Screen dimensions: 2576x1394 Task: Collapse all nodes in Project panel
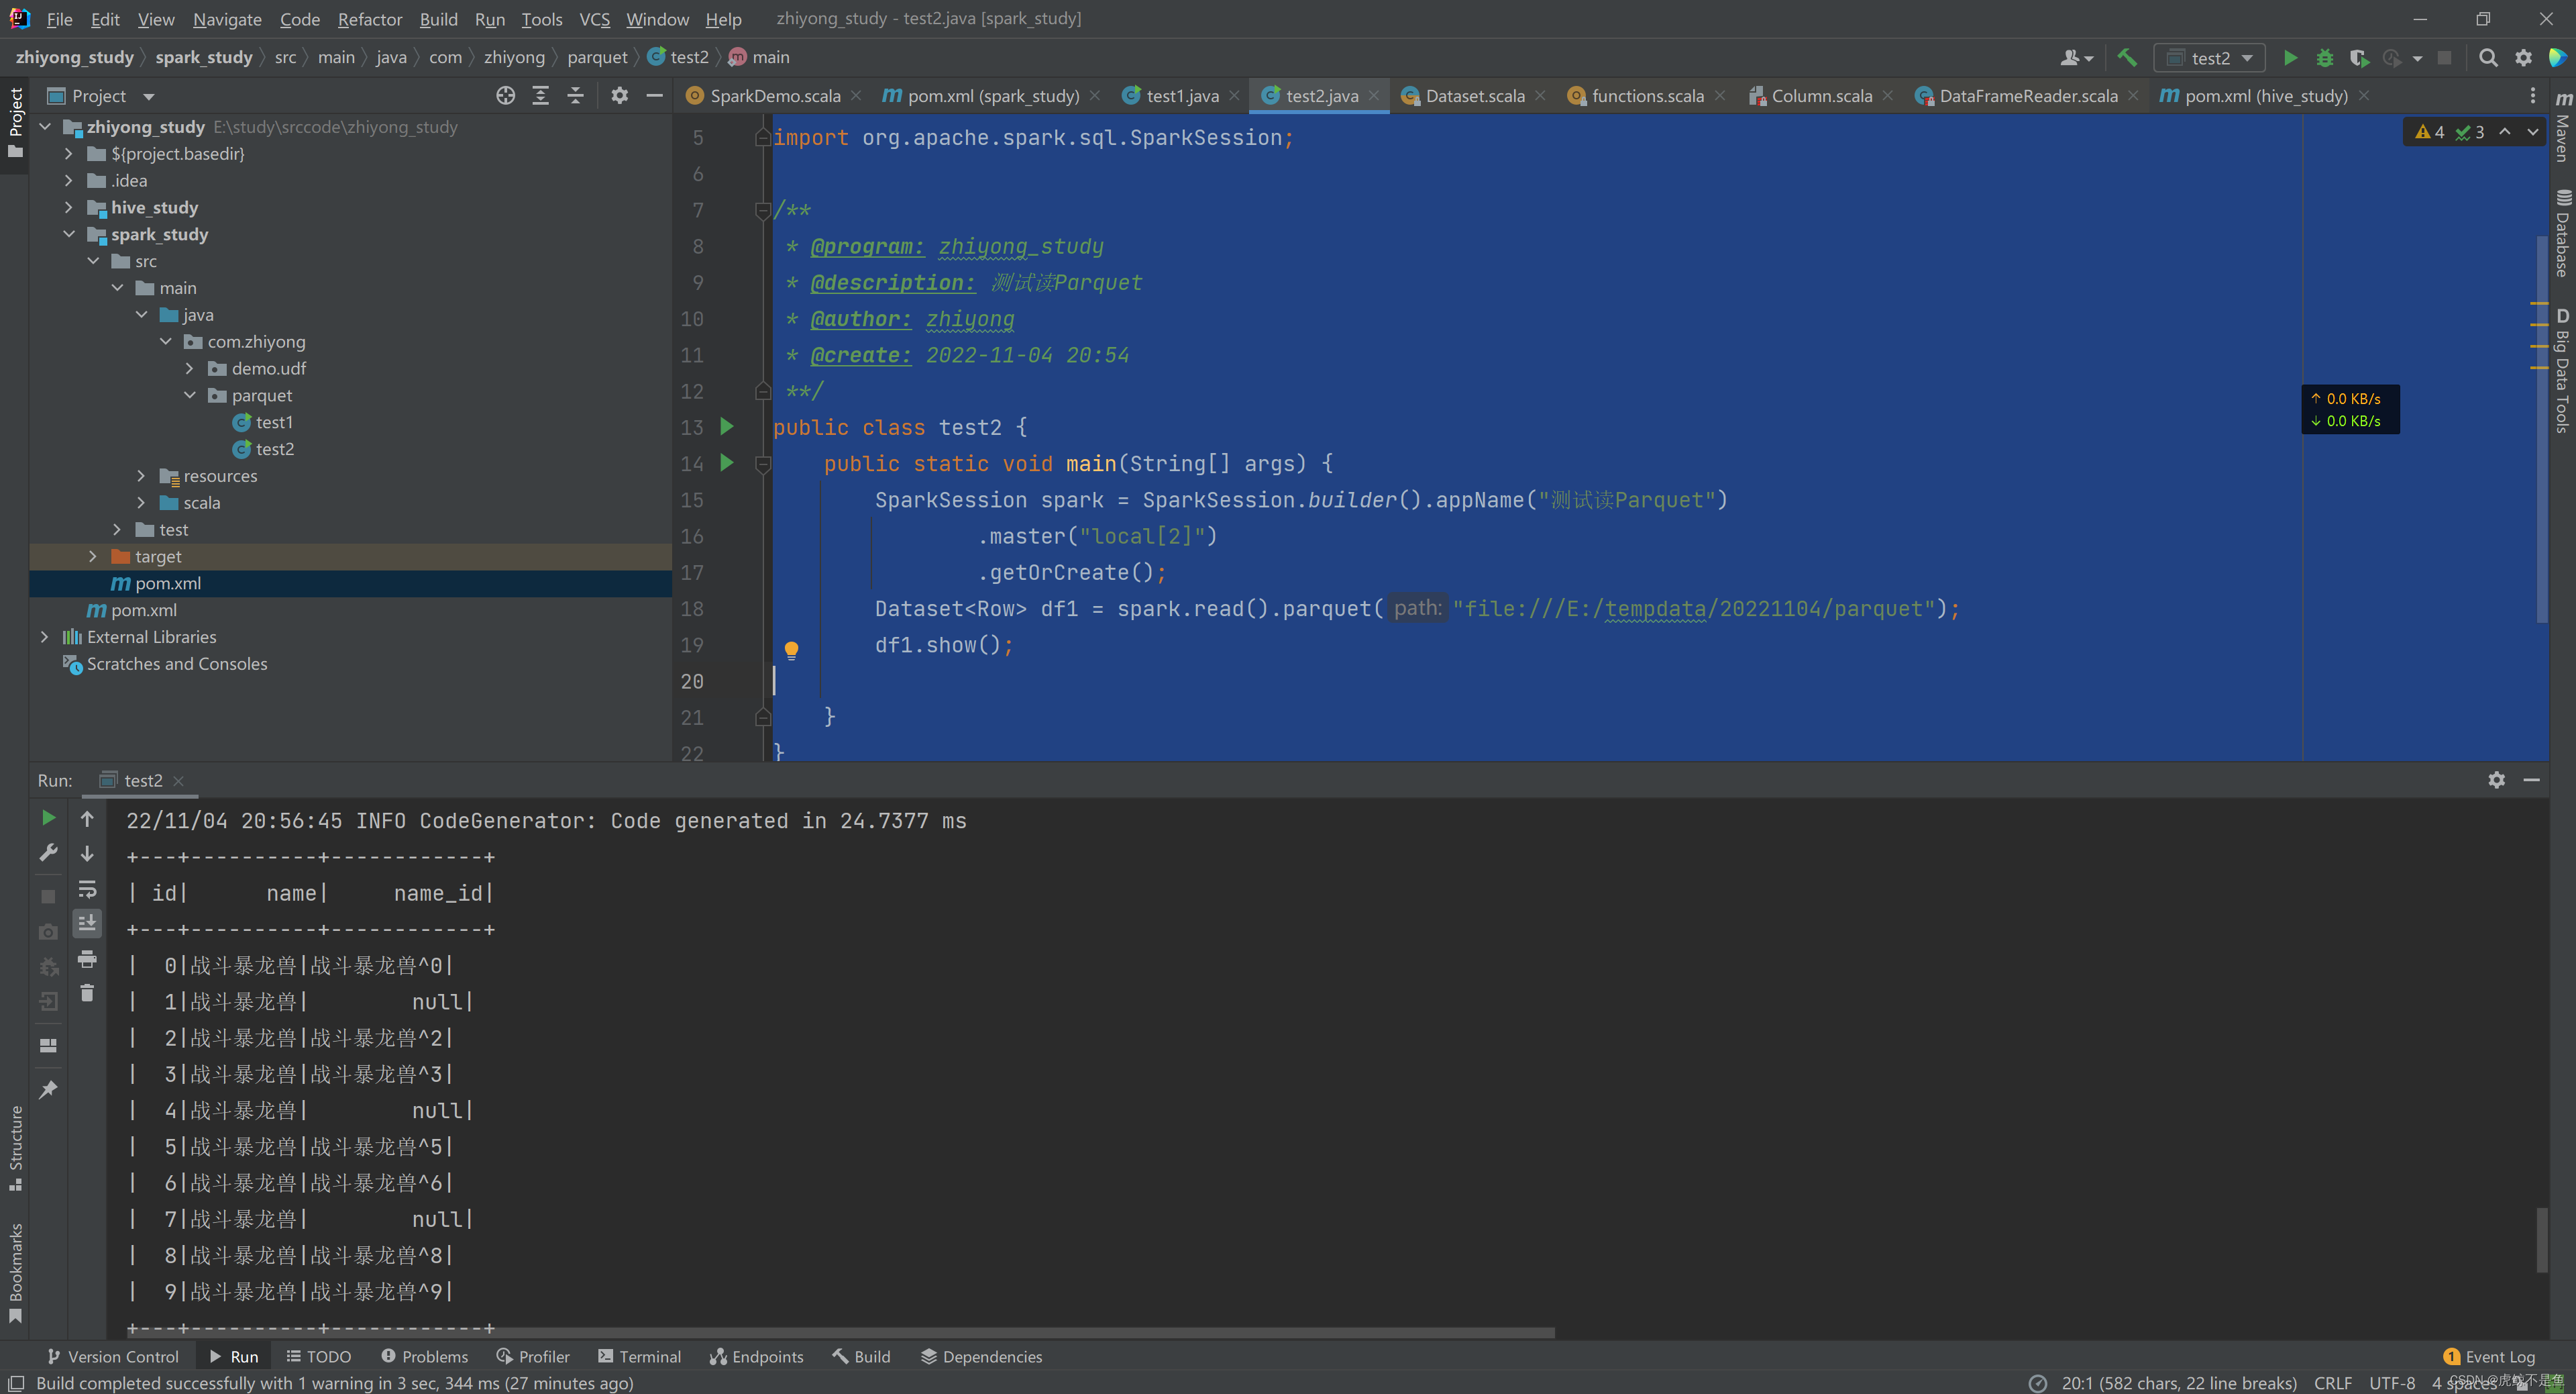(576, 95)
